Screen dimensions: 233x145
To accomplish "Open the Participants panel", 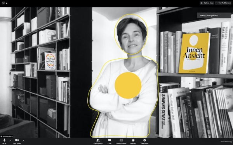I will (x=98, y=141).
